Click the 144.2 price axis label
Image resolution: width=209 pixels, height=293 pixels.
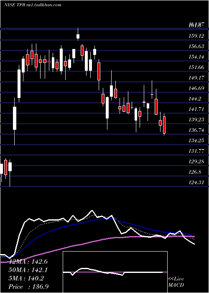pyautogui.click(x=195, y=98)
